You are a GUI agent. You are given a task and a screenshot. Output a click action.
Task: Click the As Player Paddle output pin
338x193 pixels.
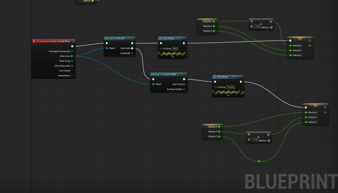point(184,89)
